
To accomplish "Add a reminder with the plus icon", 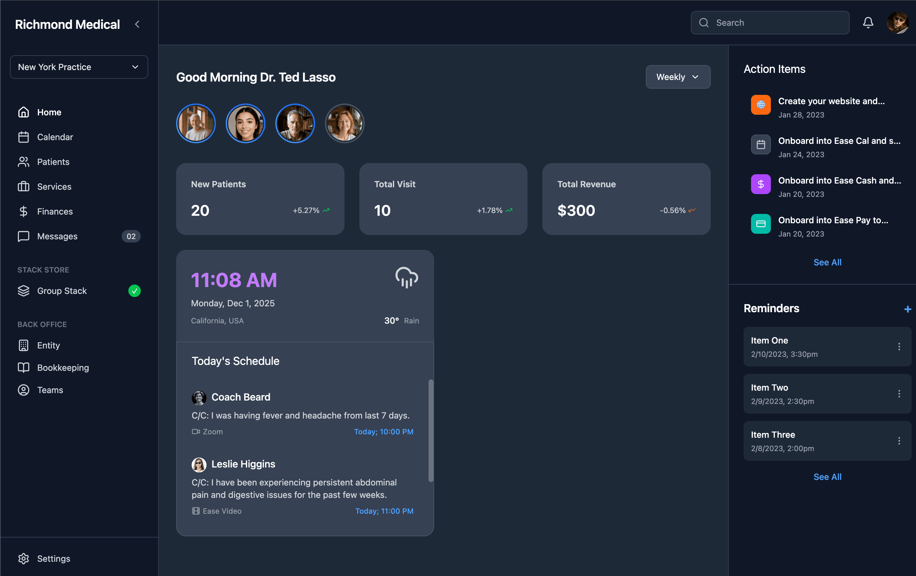I will (x=907, y=309).
